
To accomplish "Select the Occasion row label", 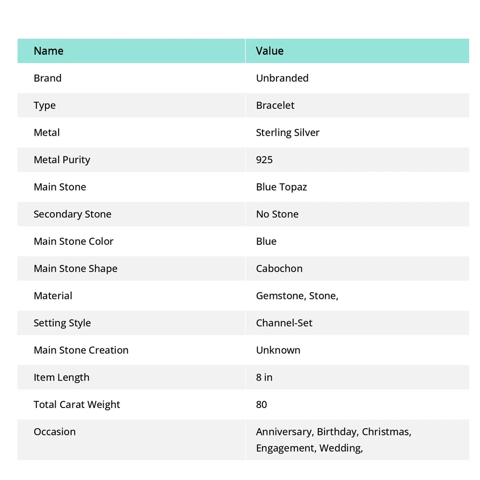I will pos(55,432).
